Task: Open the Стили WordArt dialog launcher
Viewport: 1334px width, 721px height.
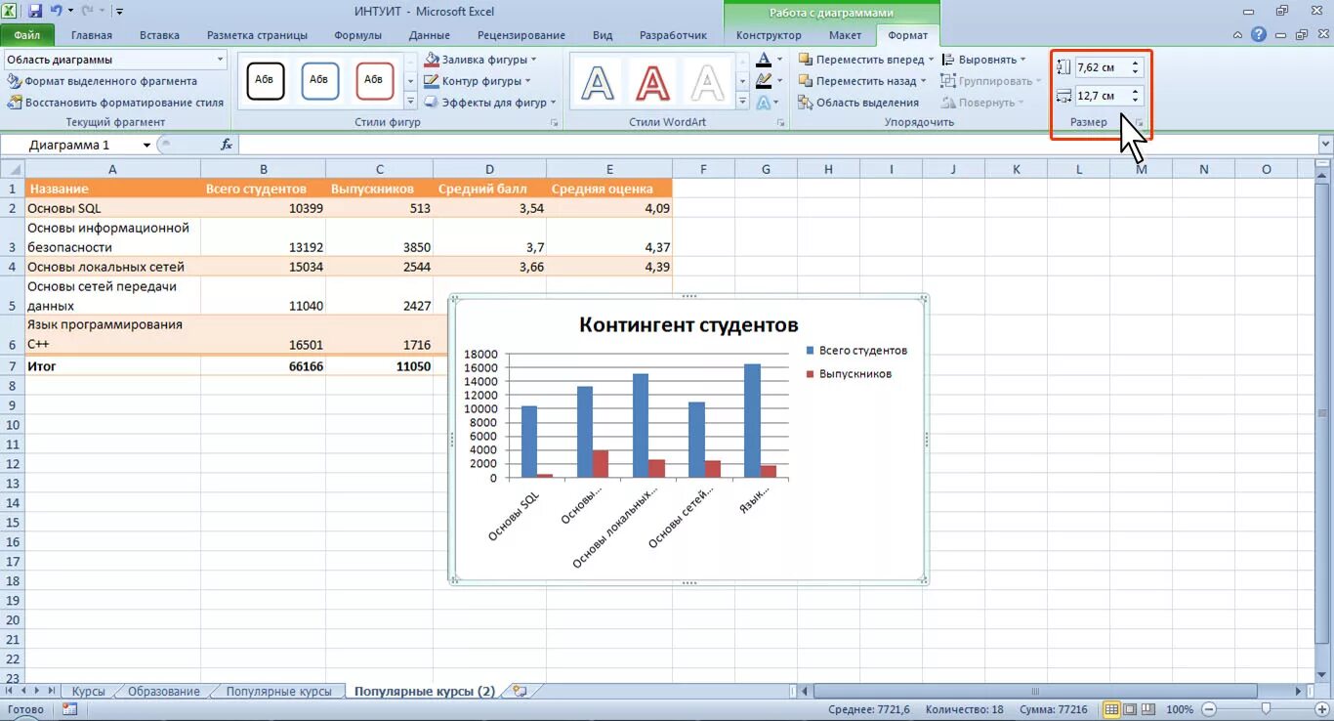Action: coord(780,123)
